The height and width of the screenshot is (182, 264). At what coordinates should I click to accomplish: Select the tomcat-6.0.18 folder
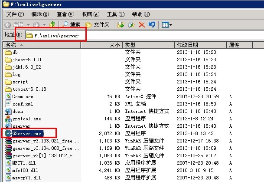(29, 89)
